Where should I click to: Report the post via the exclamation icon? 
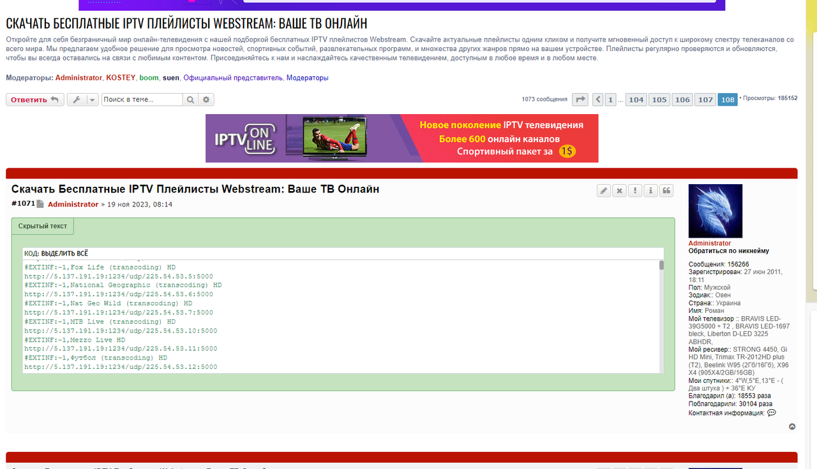(634, 190)
